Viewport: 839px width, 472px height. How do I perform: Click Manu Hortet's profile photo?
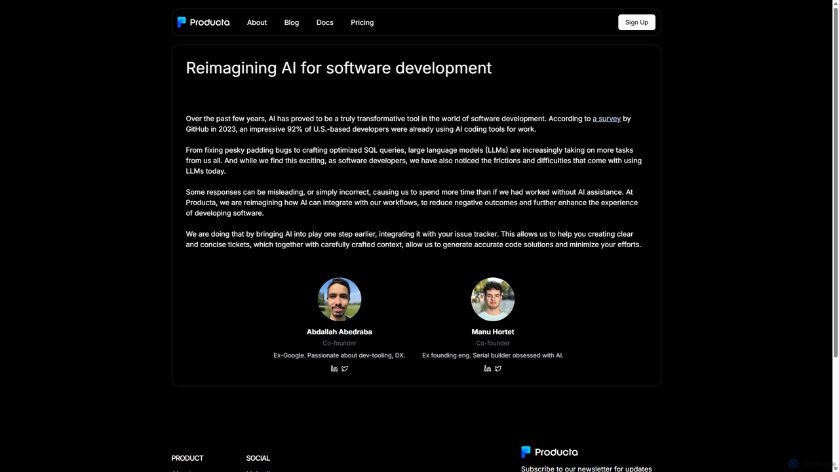coord(493,299)
